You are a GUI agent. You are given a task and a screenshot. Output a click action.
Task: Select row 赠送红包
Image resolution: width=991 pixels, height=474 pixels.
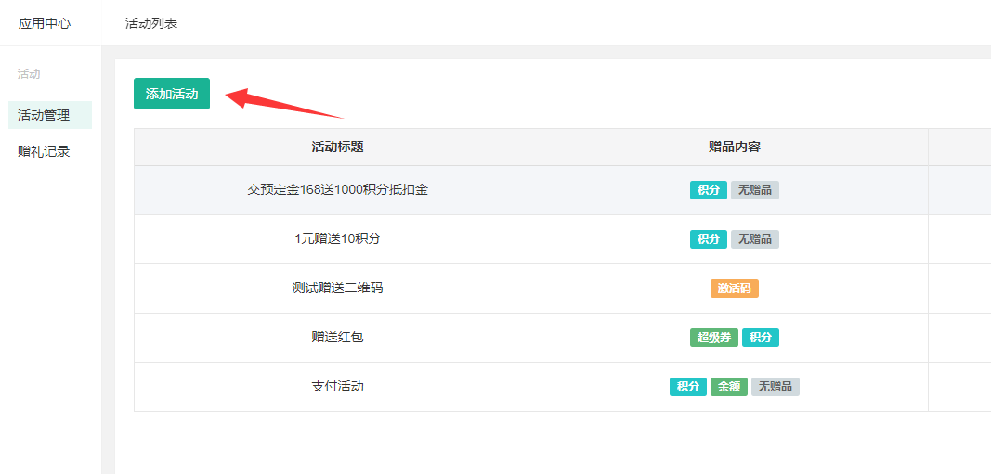(563, 338)
